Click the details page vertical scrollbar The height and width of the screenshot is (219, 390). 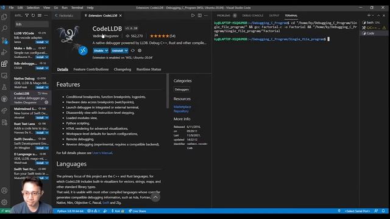point(168,91)
